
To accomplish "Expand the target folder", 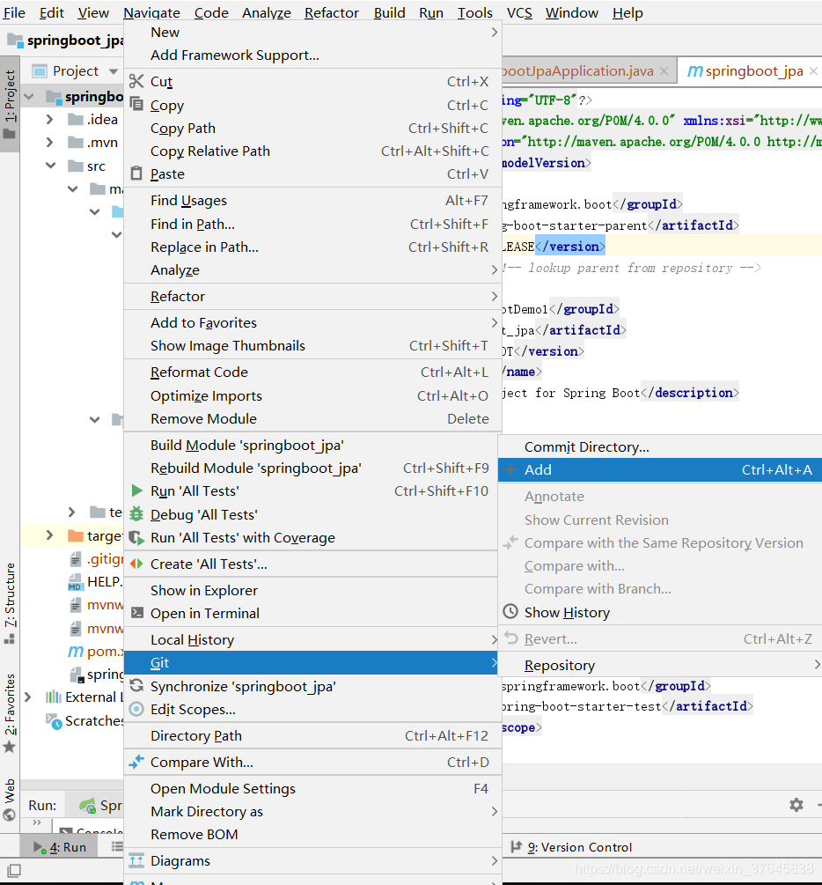I will (x=49, y=535).
